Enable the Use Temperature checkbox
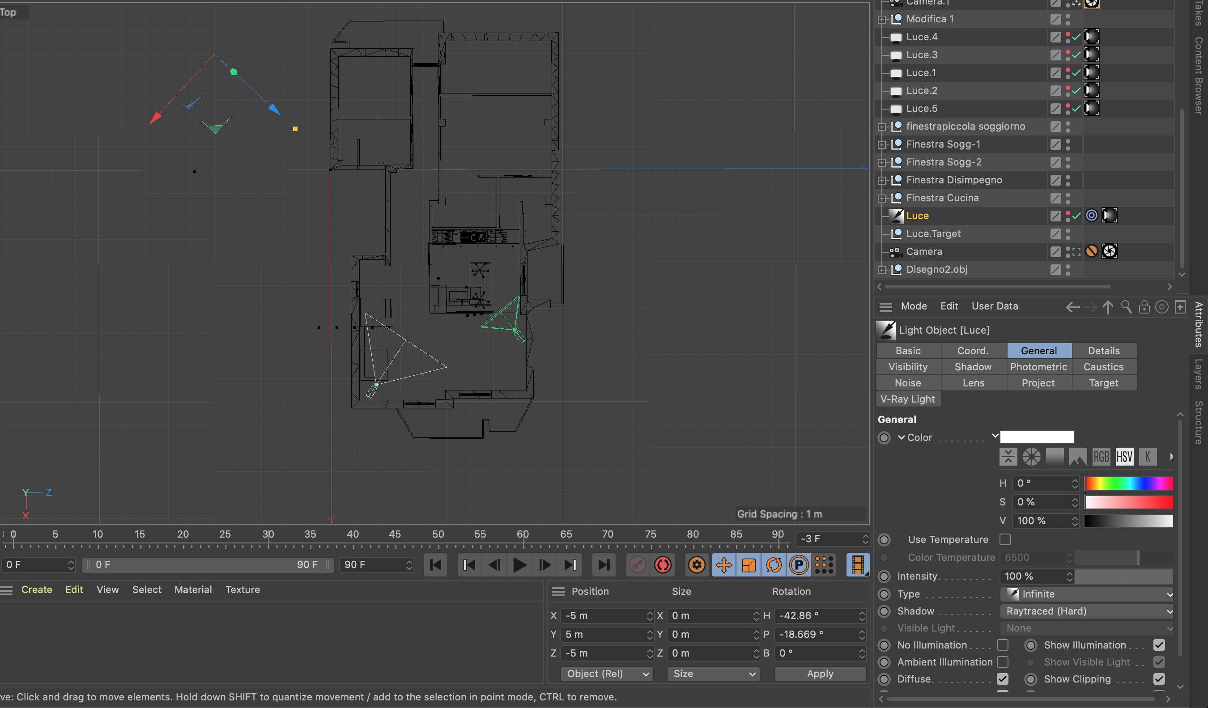This screenshot has height=708, width=1208. [x=1005, y=539]
